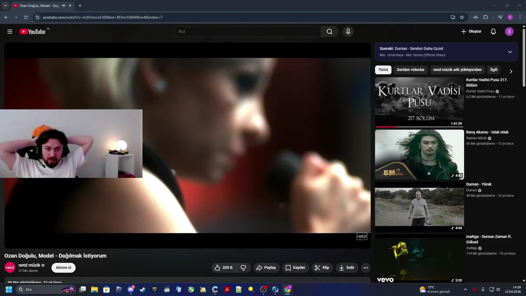View site information icon in address bar
The width and height of the screenshot is (526, 296).
tap(37, 17)
